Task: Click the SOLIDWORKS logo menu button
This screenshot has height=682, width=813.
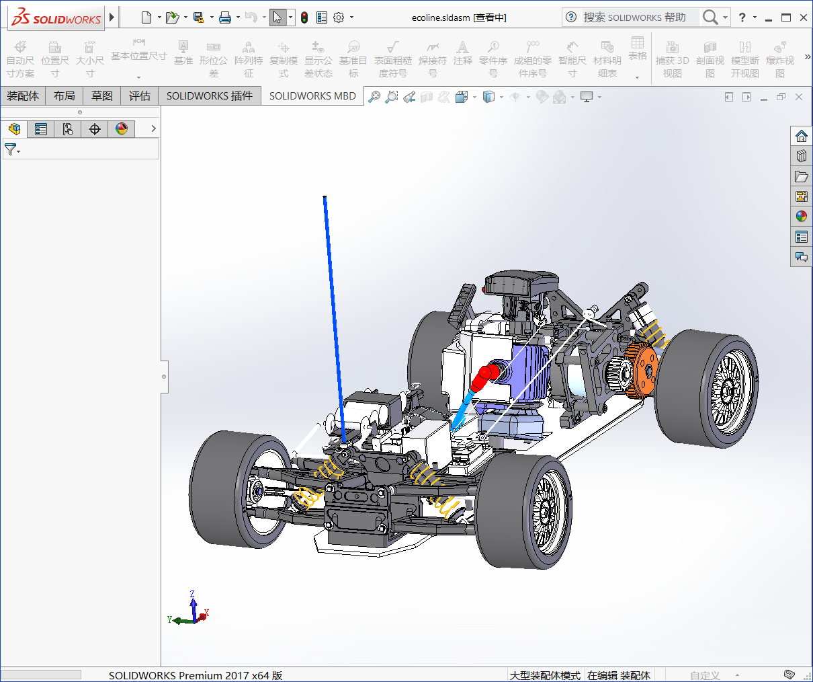Action: click(x=56, y=17)
